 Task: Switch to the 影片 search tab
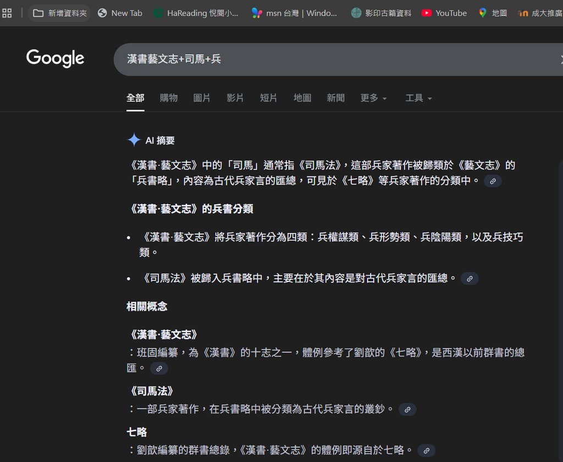tap(235, 98)
